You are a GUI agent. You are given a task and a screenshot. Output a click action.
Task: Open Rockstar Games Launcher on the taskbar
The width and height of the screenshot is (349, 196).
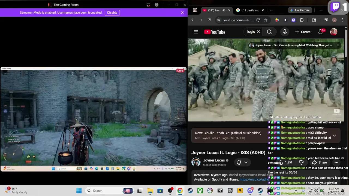[x=240, y=191]
